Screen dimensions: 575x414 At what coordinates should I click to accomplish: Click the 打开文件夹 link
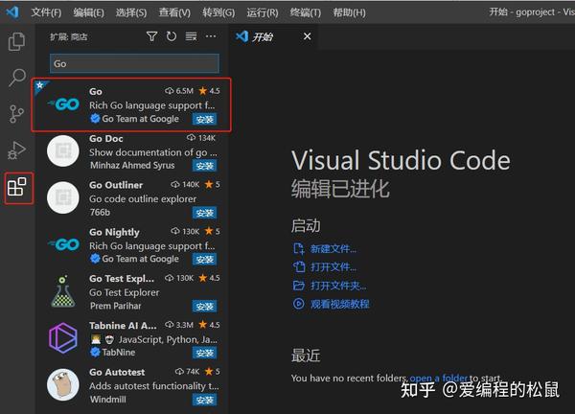point(338,286)
